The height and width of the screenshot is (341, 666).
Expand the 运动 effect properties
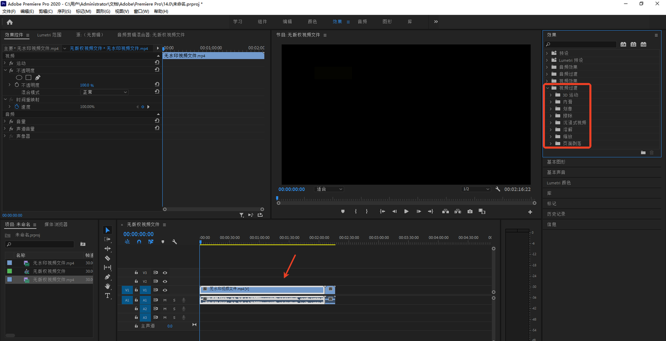5,63
